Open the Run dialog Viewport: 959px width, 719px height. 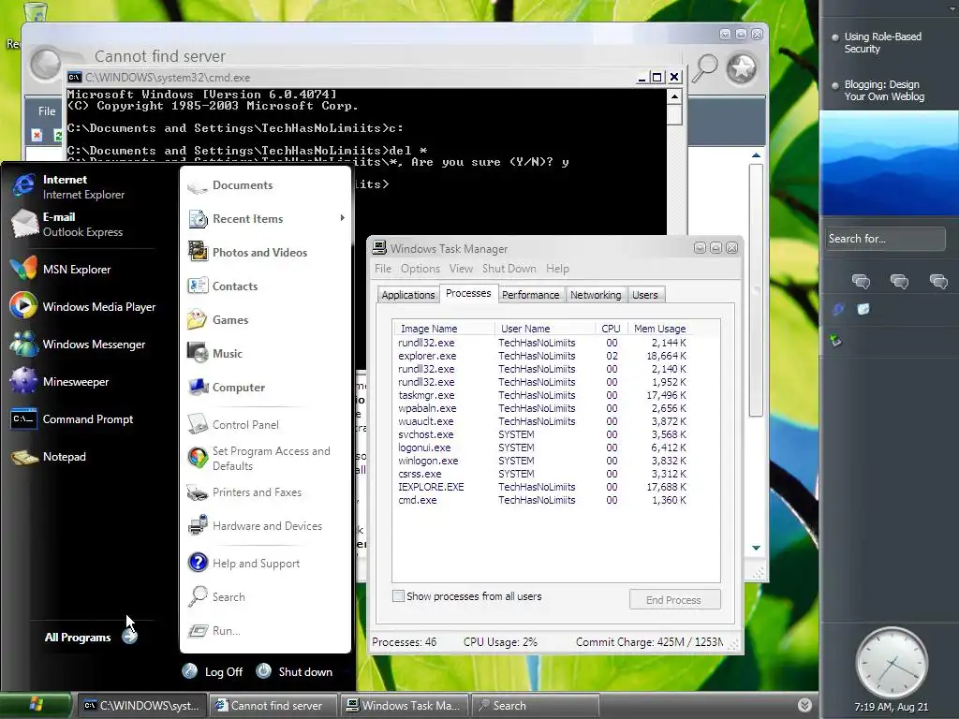pos(214,630)
